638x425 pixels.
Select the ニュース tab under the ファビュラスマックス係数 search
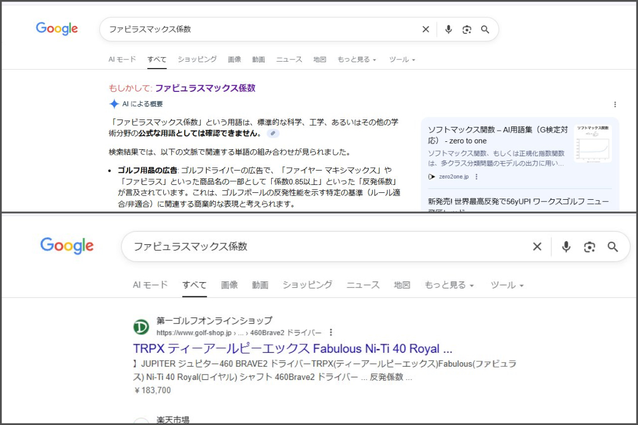(x=363, y=285)
